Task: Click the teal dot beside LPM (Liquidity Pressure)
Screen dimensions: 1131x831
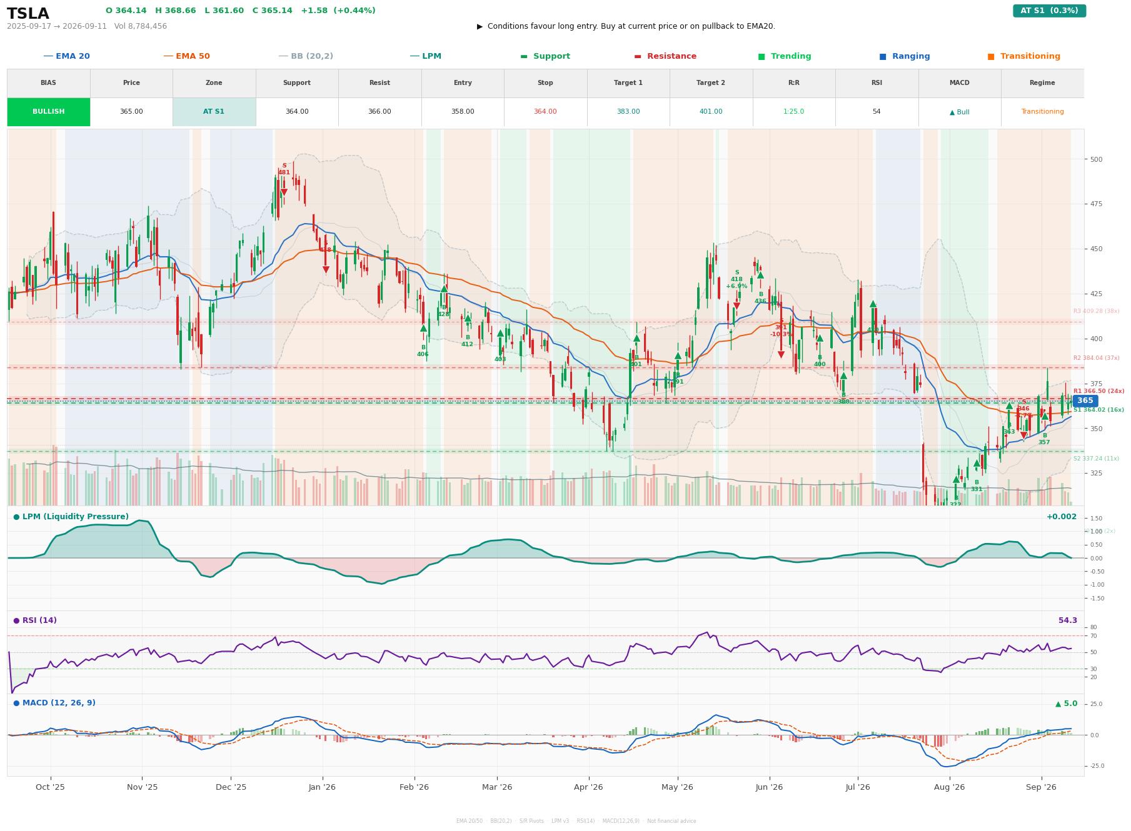Action: click(16, 517)
